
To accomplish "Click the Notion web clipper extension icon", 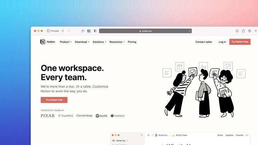I will [89, 31].
